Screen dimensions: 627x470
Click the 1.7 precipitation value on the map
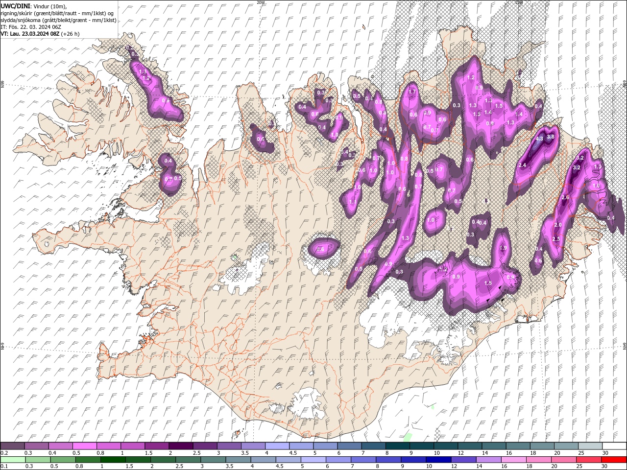412,92
